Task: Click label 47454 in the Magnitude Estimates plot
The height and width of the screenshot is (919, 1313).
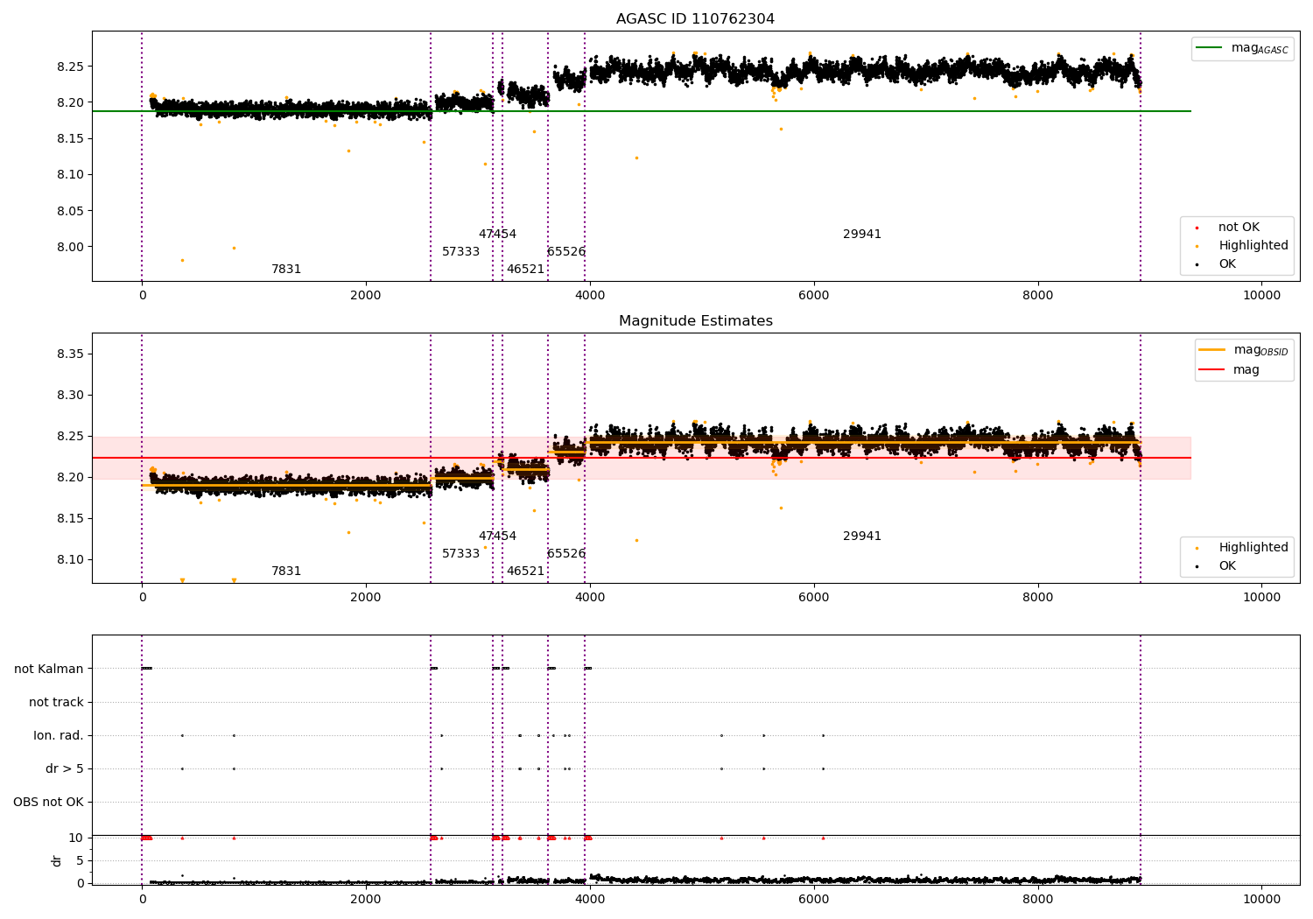Action: [497, 537]
